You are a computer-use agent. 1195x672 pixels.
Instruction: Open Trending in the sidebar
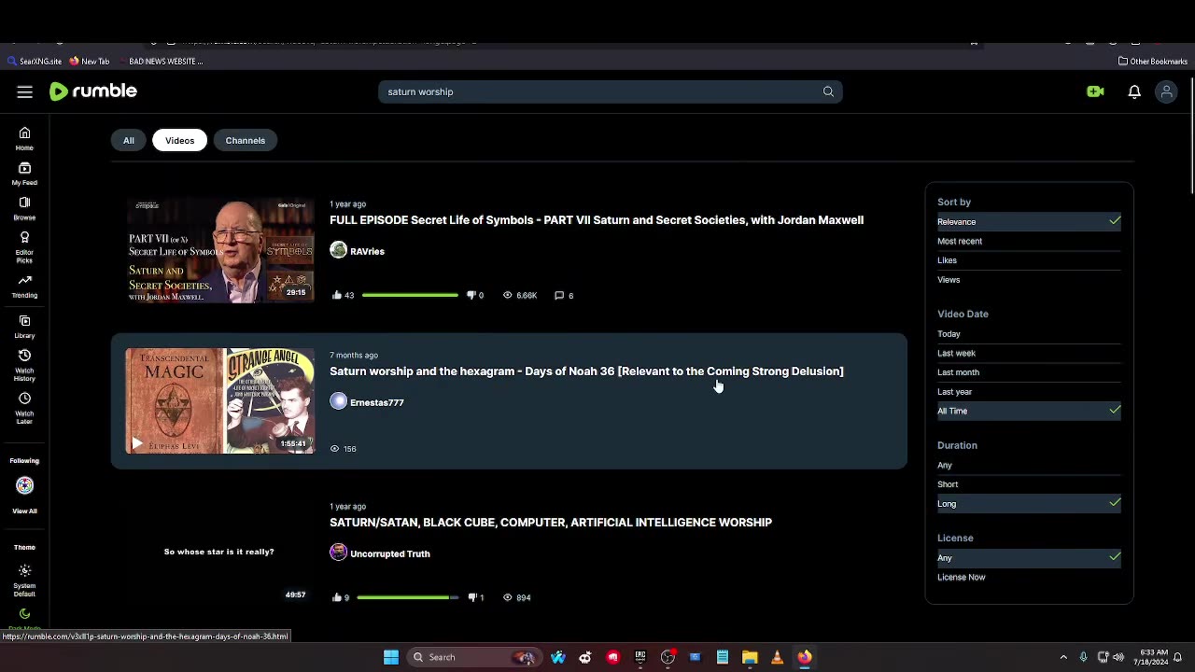[24, 287]
